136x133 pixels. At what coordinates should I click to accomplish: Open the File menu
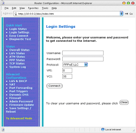(x=7, y=8)
